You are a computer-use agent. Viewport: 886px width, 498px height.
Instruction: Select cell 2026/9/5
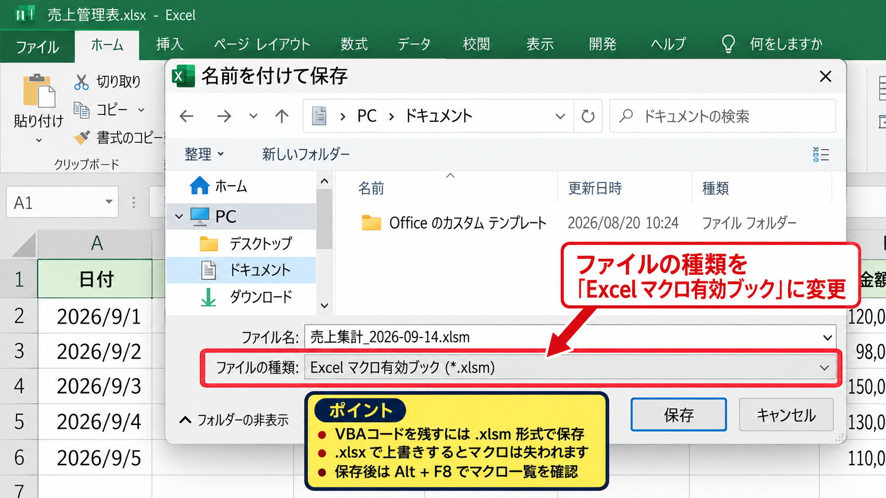point(95,457)
